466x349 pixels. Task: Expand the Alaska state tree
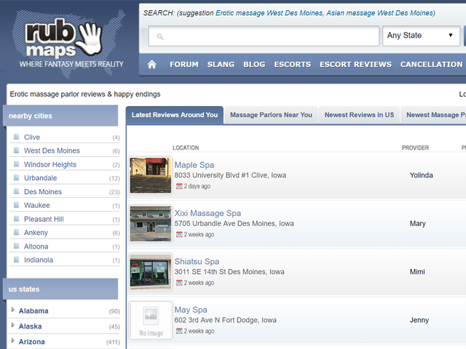coord(12,325)
